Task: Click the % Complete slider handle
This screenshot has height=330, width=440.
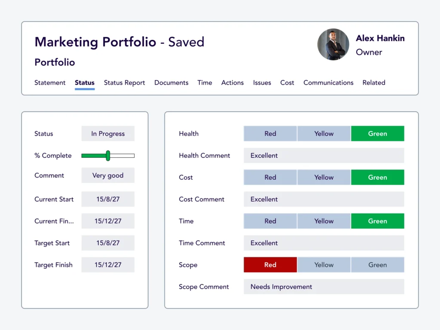Action: [108, 156]
